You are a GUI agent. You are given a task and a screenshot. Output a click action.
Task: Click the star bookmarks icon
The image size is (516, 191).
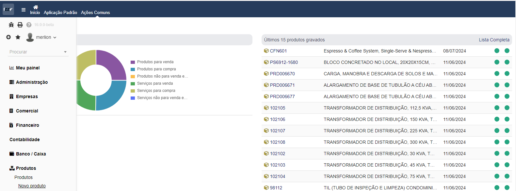(x=18, y=37)
